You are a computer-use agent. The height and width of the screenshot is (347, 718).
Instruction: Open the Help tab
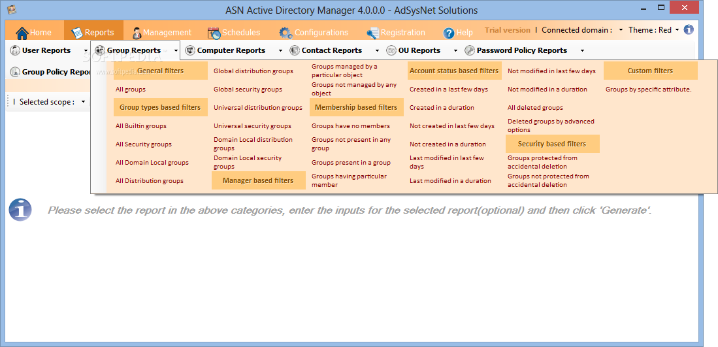(458, 33)
